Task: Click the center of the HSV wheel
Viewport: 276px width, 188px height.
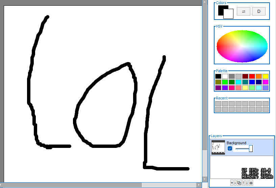Action: (242, 46)
